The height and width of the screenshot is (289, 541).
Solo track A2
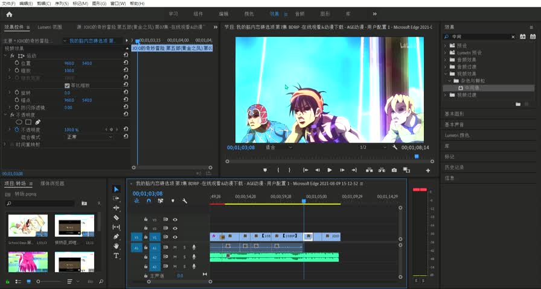185,257
